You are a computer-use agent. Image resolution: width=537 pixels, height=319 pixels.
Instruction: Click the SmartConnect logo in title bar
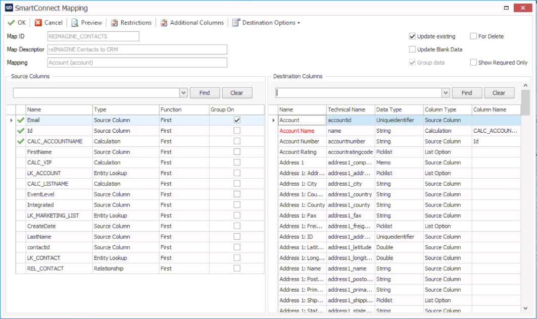coord(9,8)
